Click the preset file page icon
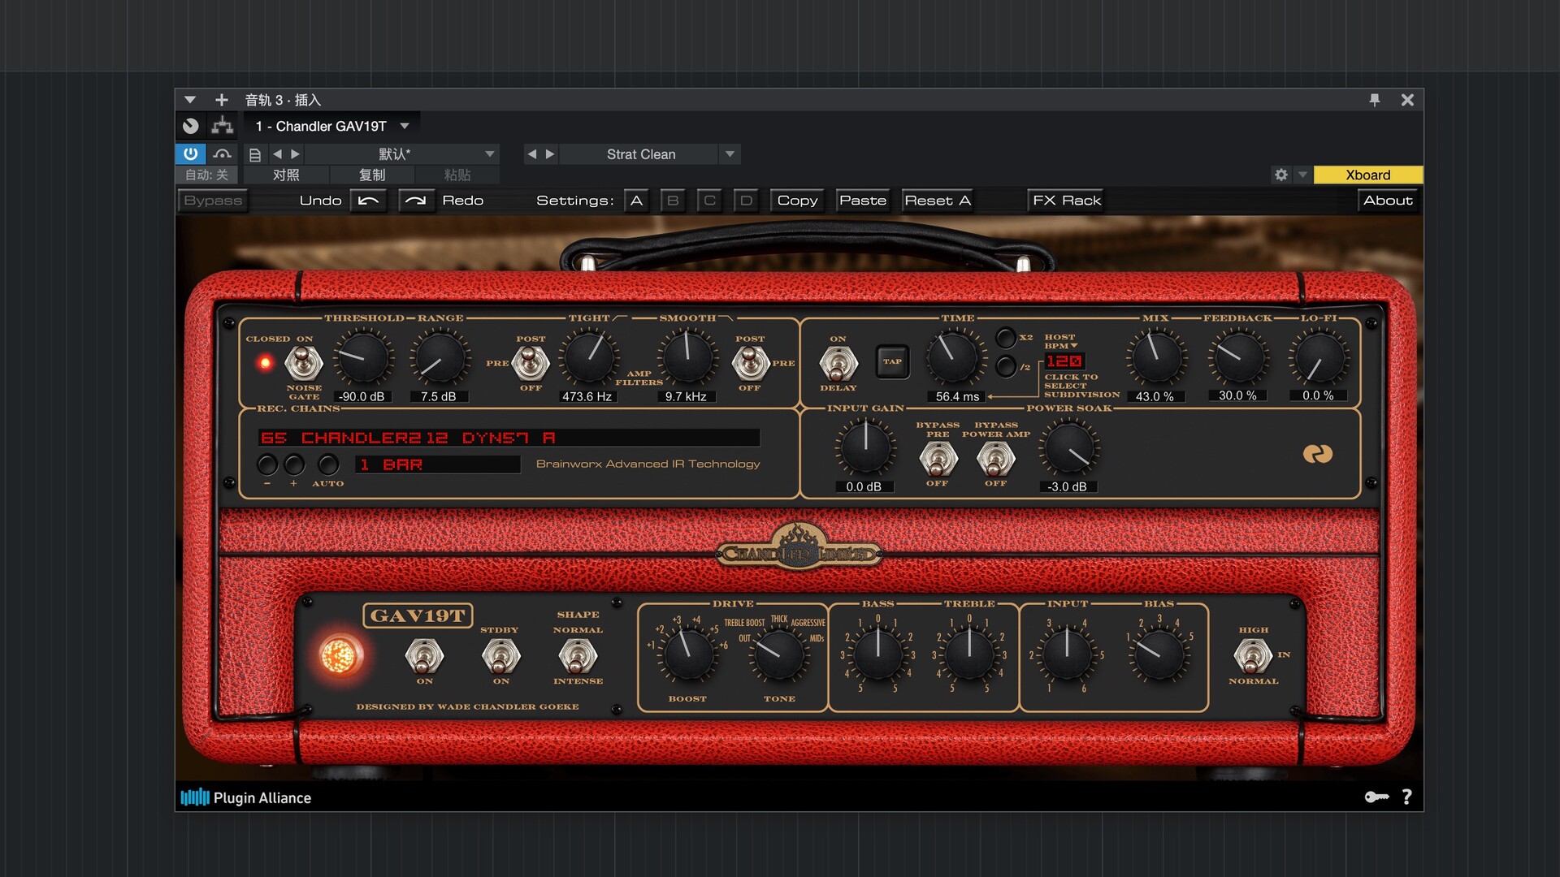 point(254,154)
